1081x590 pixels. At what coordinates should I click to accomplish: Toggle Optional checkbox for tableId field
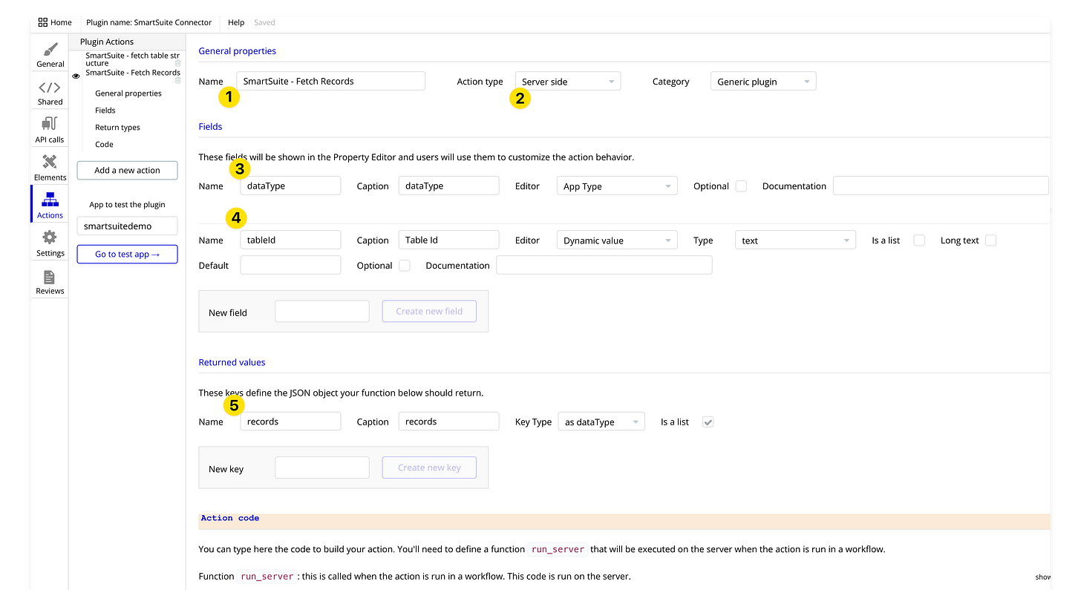click(405, 266)
